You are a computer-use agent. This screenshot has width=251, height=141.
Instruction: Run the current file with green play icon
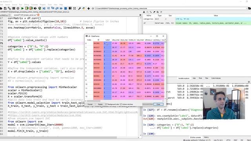[22, 8]
